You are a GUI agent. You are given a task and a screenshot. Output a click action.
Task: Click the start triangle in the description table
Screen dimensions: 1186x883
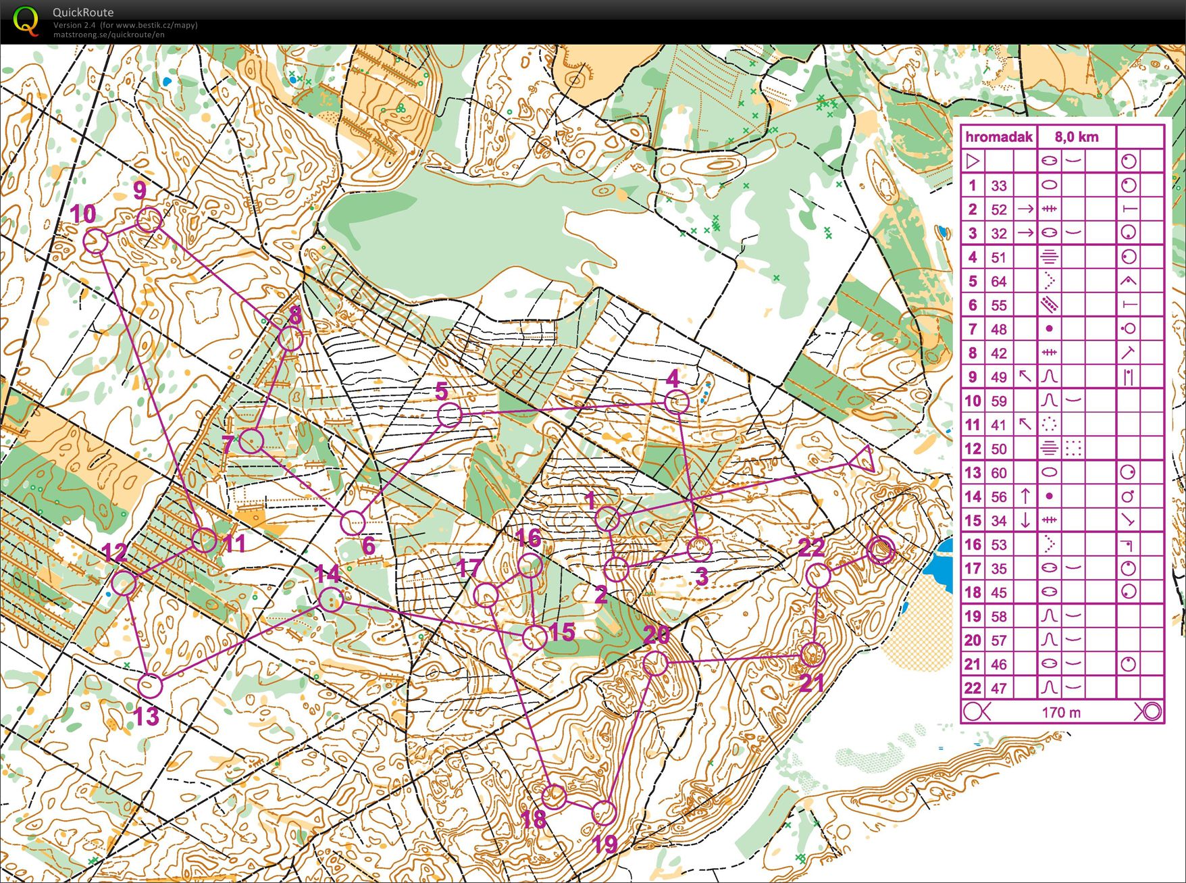click(973, 161)
